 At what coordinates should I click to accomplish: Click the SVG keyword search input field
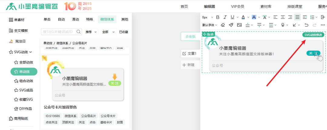58,32
